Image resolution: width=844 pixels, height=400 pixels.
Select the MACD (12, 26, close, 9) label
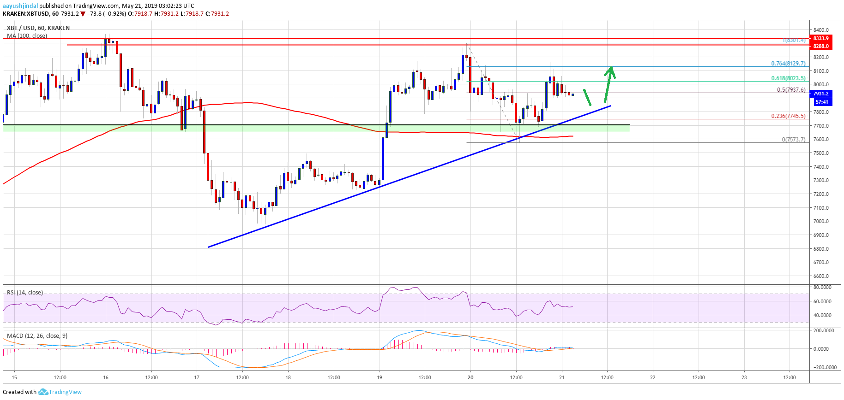pyautogui.click(x=37, y=336)
